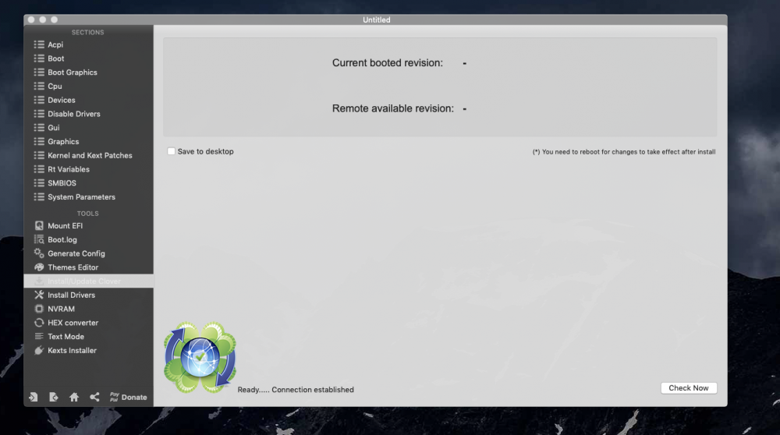Image resolution: width=780 pixels, height=435 pixels.
Task: Click the import configuration icon
Action: pyautogui.click(x=34, y=398)
